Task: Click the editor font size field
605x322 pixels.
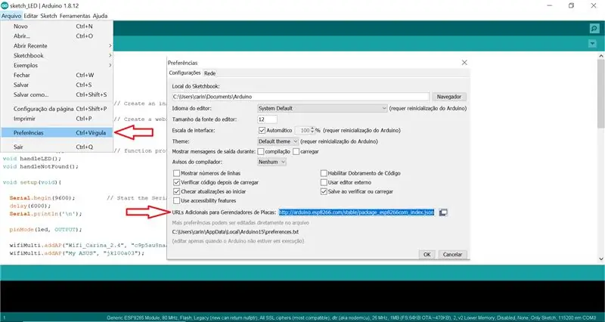Action: [x=267, y=119]
